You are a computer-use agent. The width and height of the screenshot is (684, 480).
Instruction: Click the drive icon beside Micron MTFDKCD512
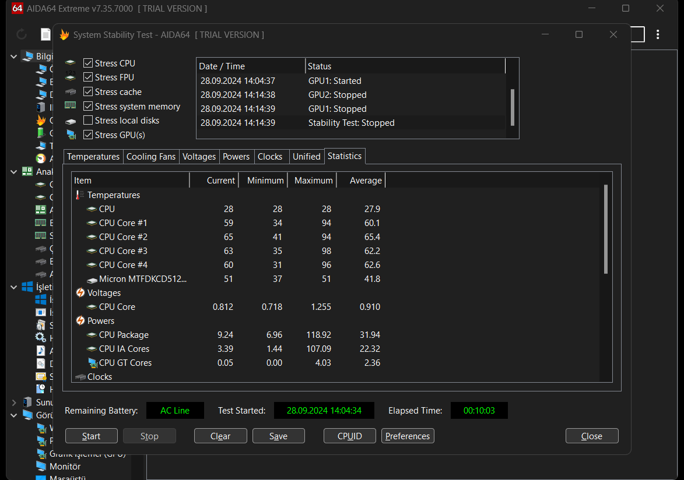tap(92, 280)
